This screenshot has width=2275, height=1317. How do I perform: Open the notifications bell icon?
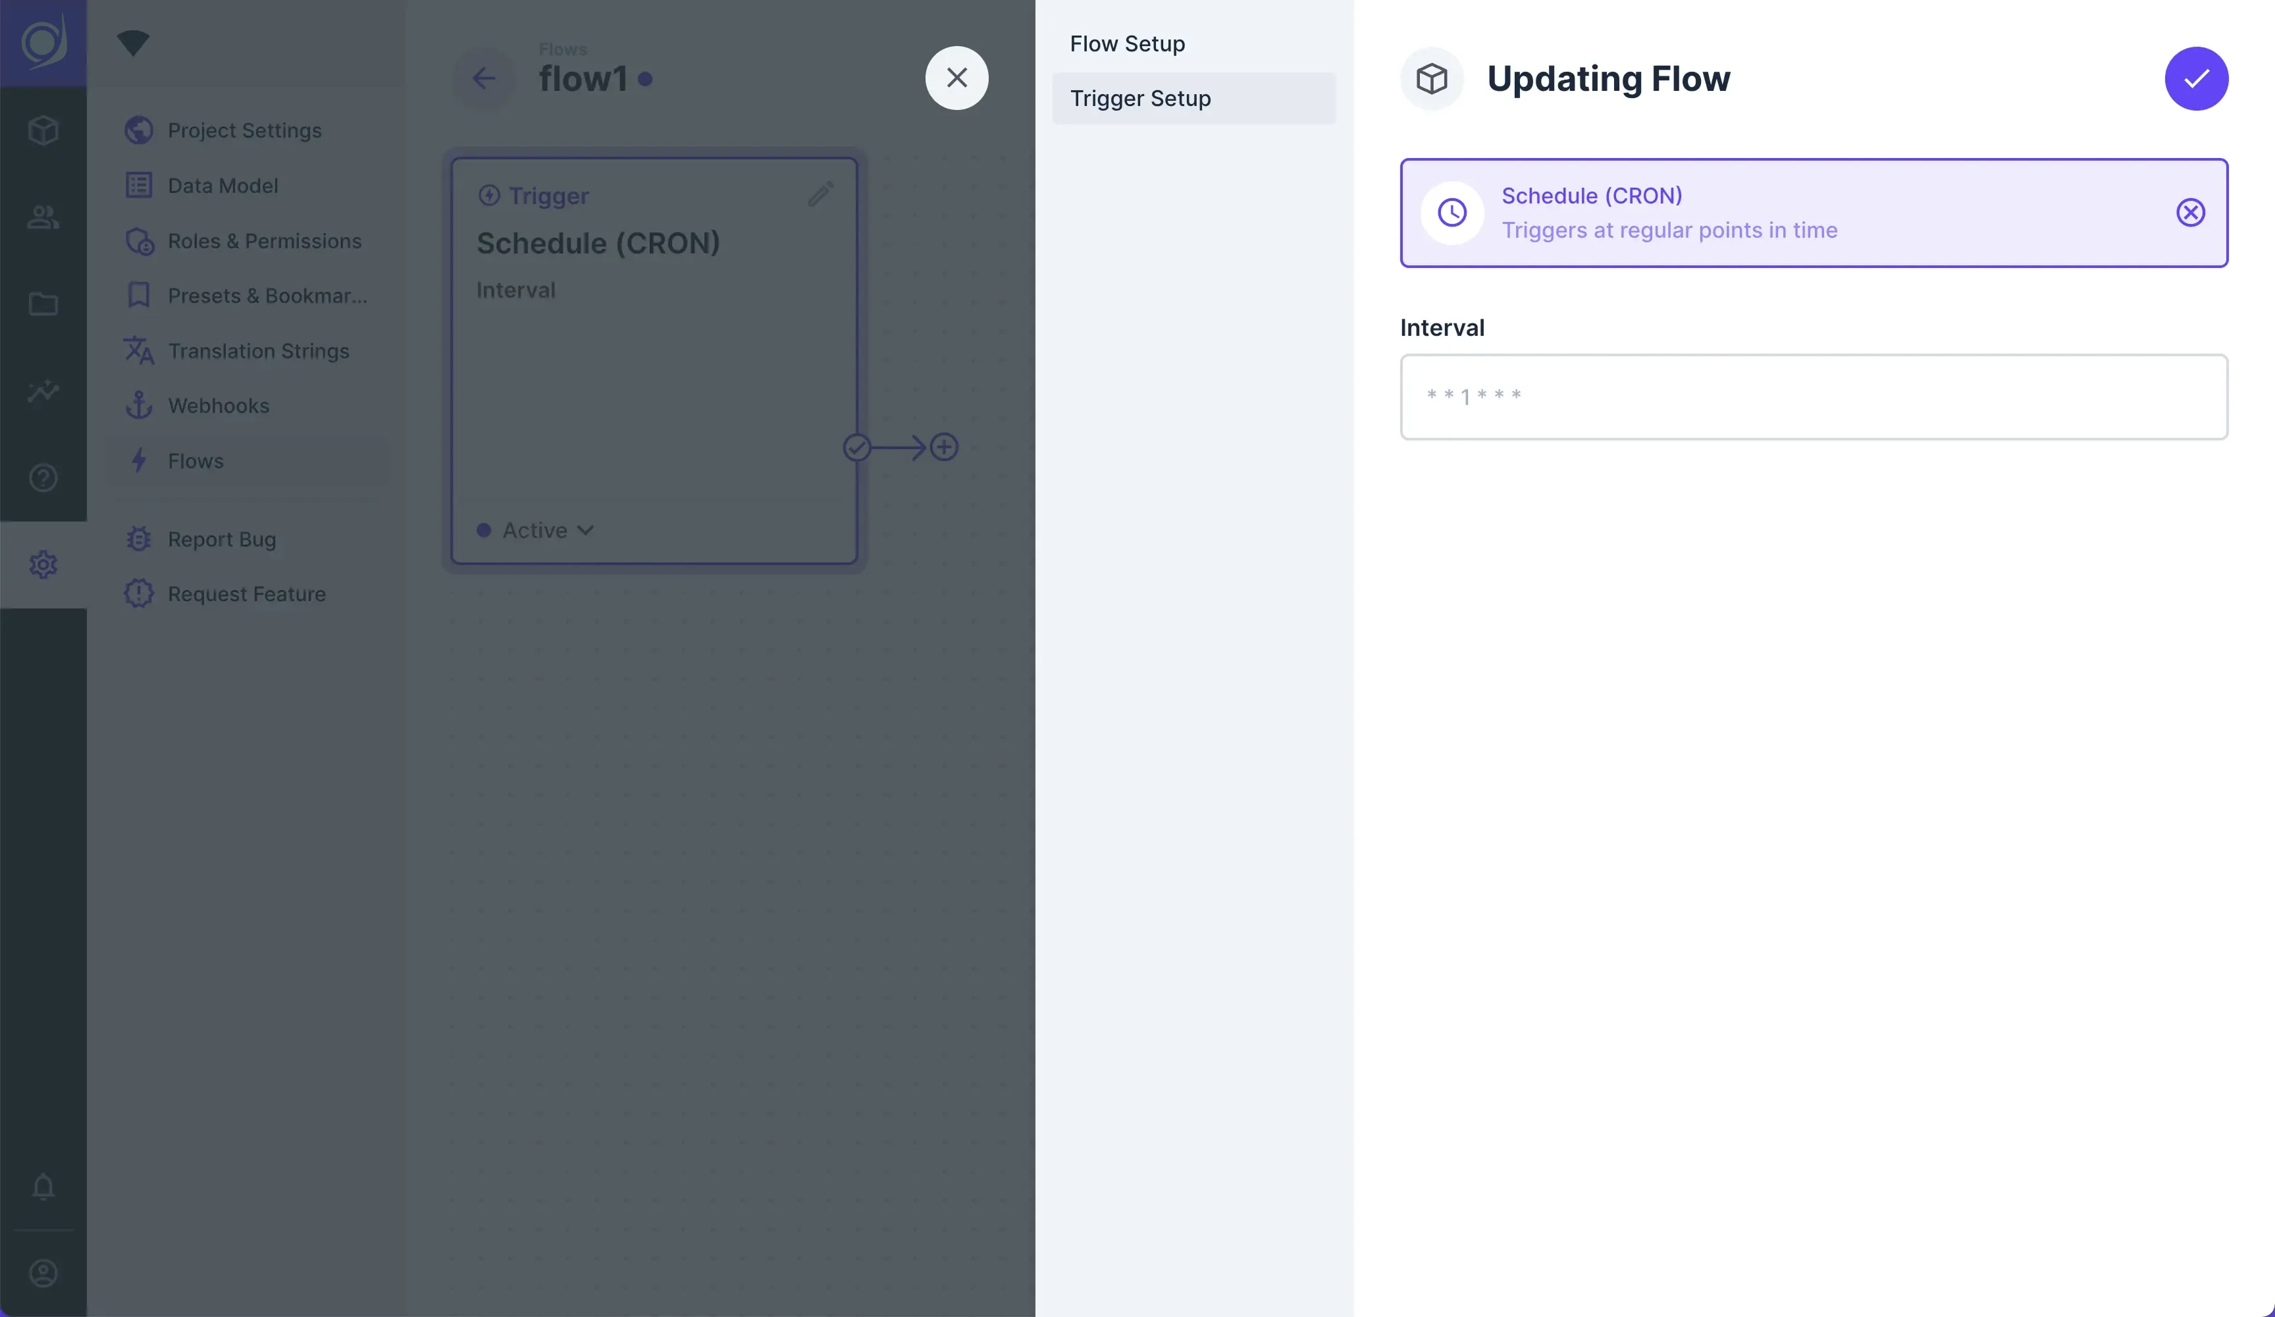coord(43,1186)
